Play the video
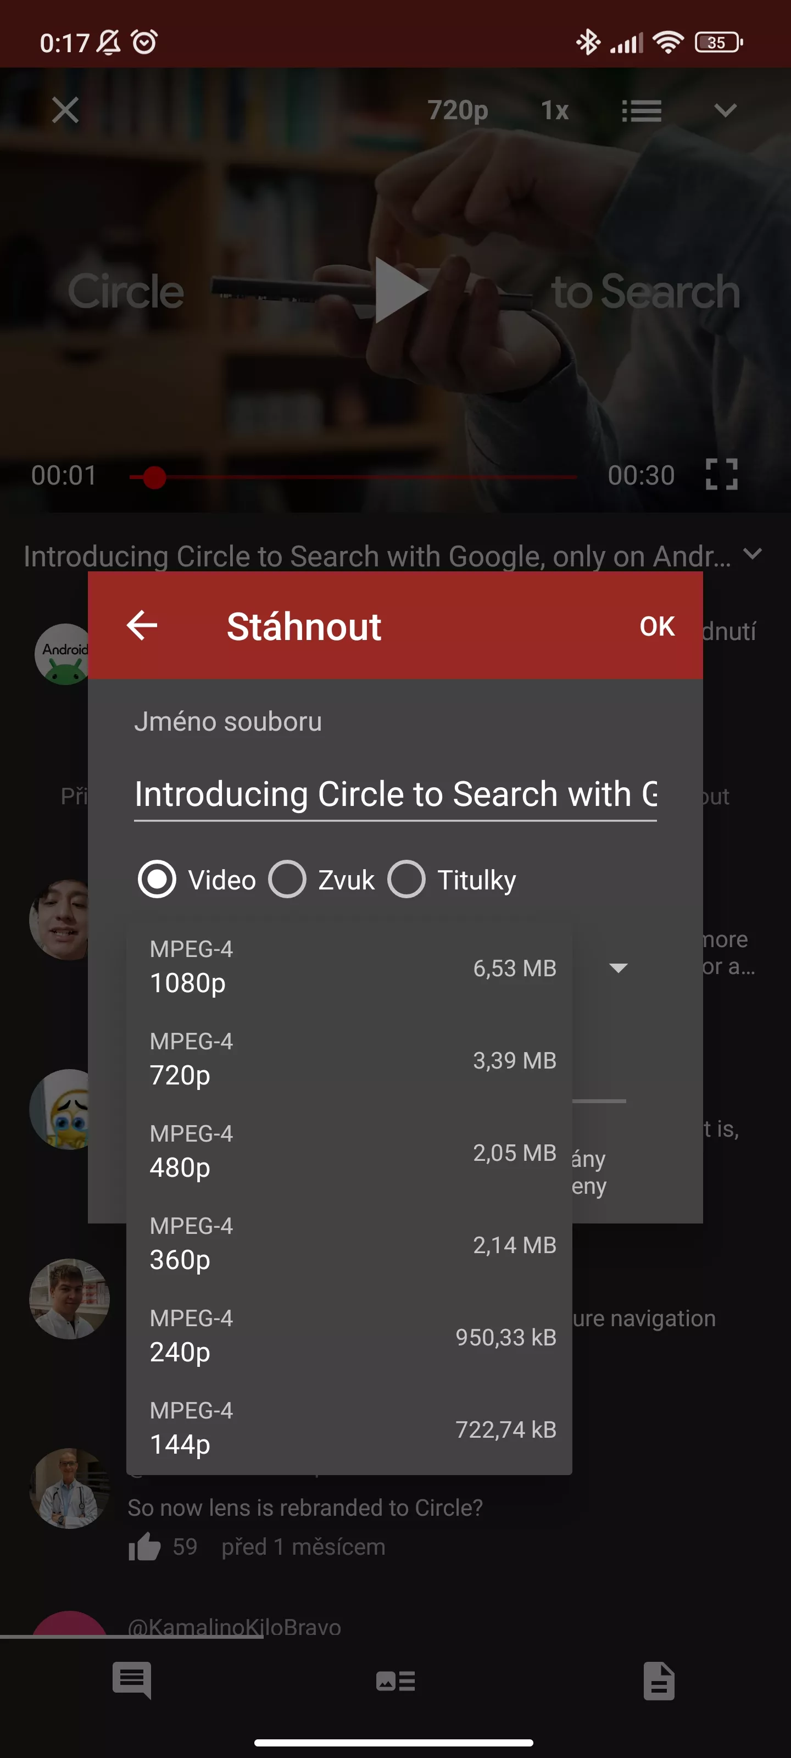This screenshot has height=1758, width=791. 400,290
